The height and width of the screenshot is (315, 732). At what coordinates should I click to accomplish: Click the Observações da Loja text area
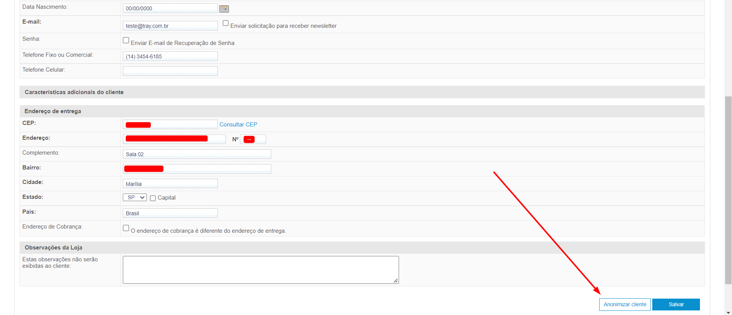(261, 270)
